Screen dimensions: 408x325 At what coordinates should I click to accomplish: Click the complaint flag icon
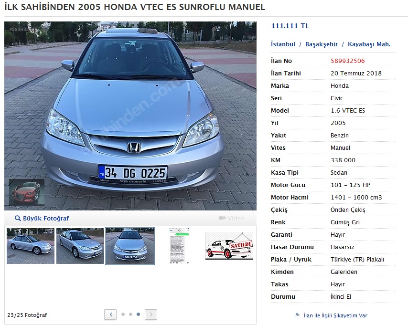tap(297, 315)
